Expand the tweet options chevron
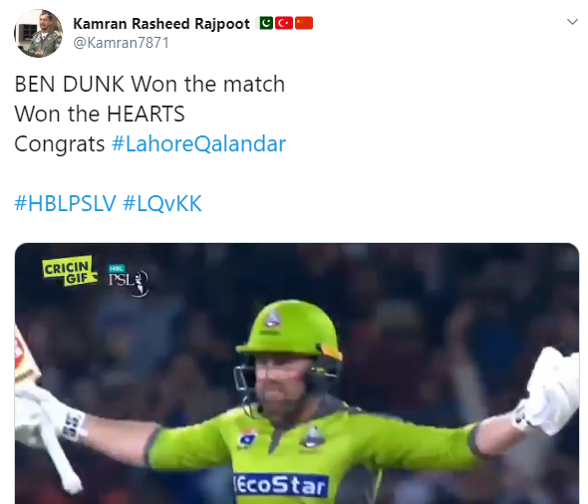Viewport: 588px width, 504px height. tap(572, 22)
